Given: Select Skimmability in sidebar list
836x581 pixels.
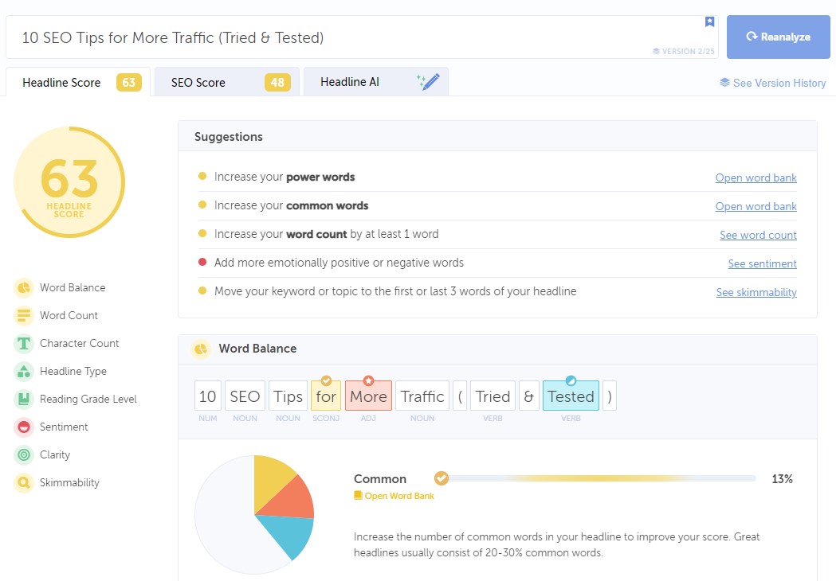Looking at the screenshot, I should click(x=69, y=482).
